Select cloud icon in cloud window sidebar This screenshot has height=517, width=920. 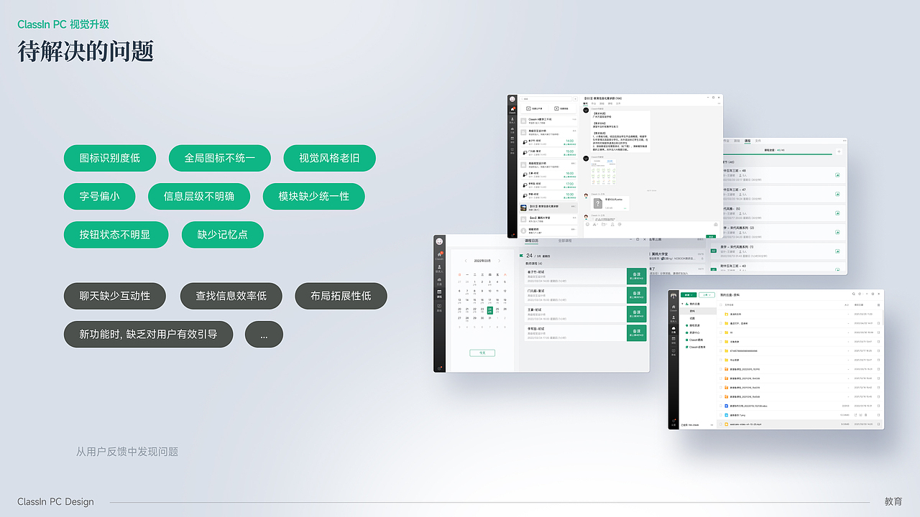click(x=673, y=330)
